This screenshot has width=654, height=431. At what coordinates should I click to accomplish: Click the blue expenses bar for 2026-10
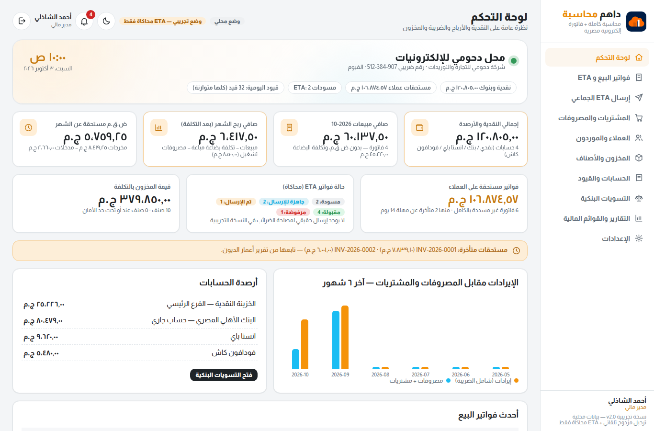pos(295,359)
